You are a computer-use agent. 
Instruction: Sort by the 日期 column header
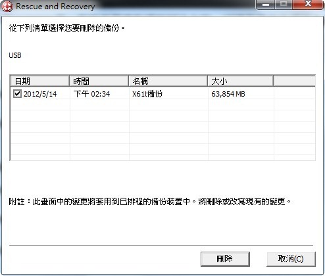[40, 81]
